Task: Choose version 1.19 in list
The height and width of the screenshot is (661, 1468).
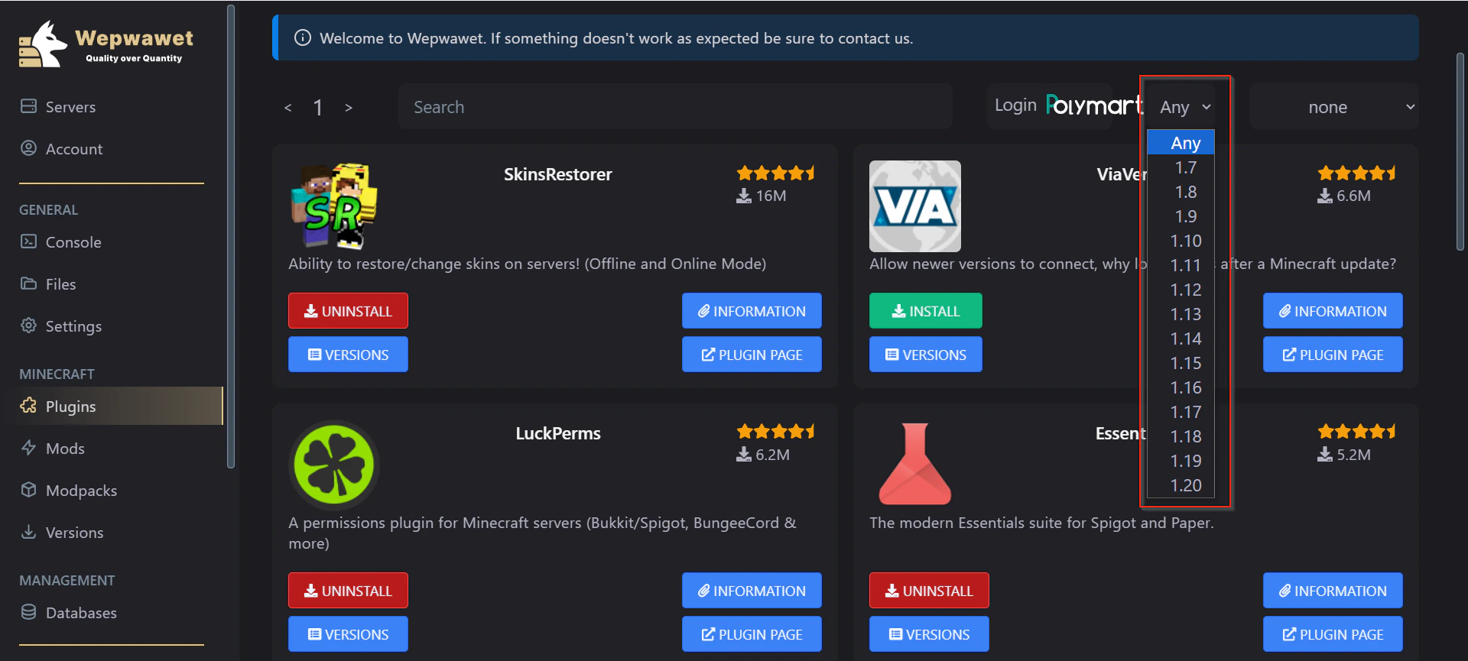Action: [1181, 461]
